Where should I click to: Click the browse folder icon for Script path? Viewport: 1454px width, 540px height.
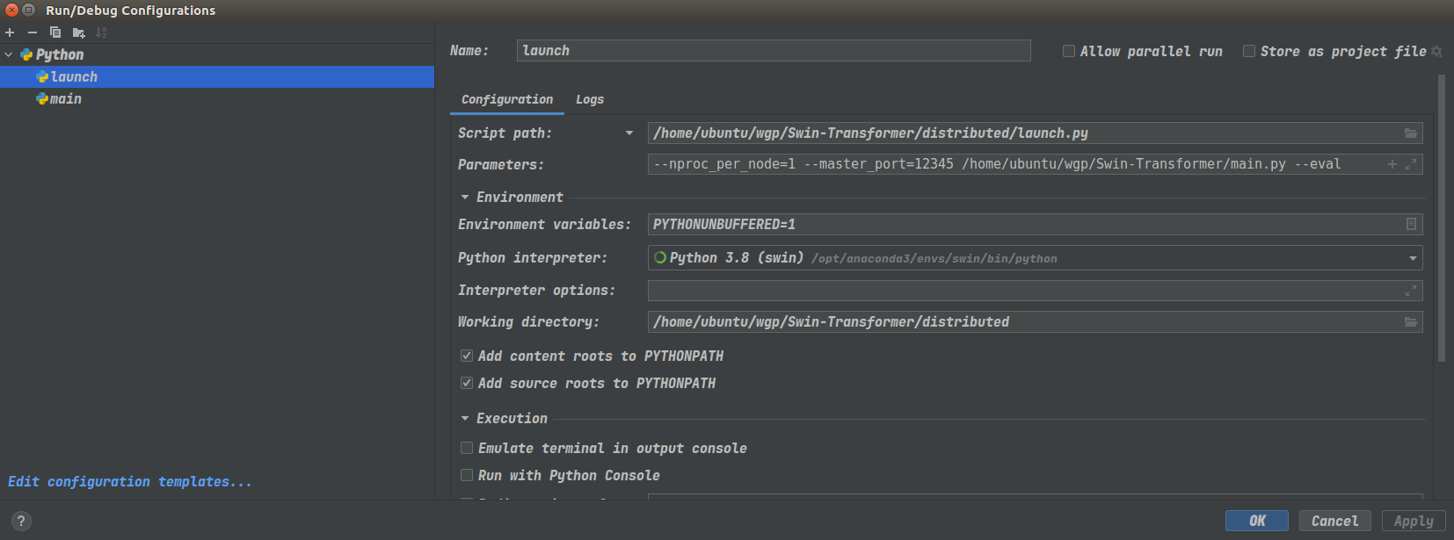coord(1410,133)
